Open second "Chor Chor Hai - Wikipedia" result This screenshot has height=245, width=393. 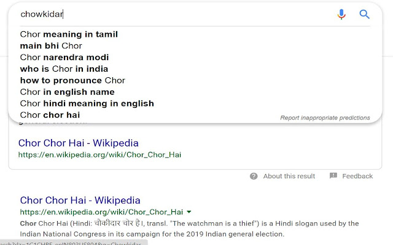tap(80, 200)
